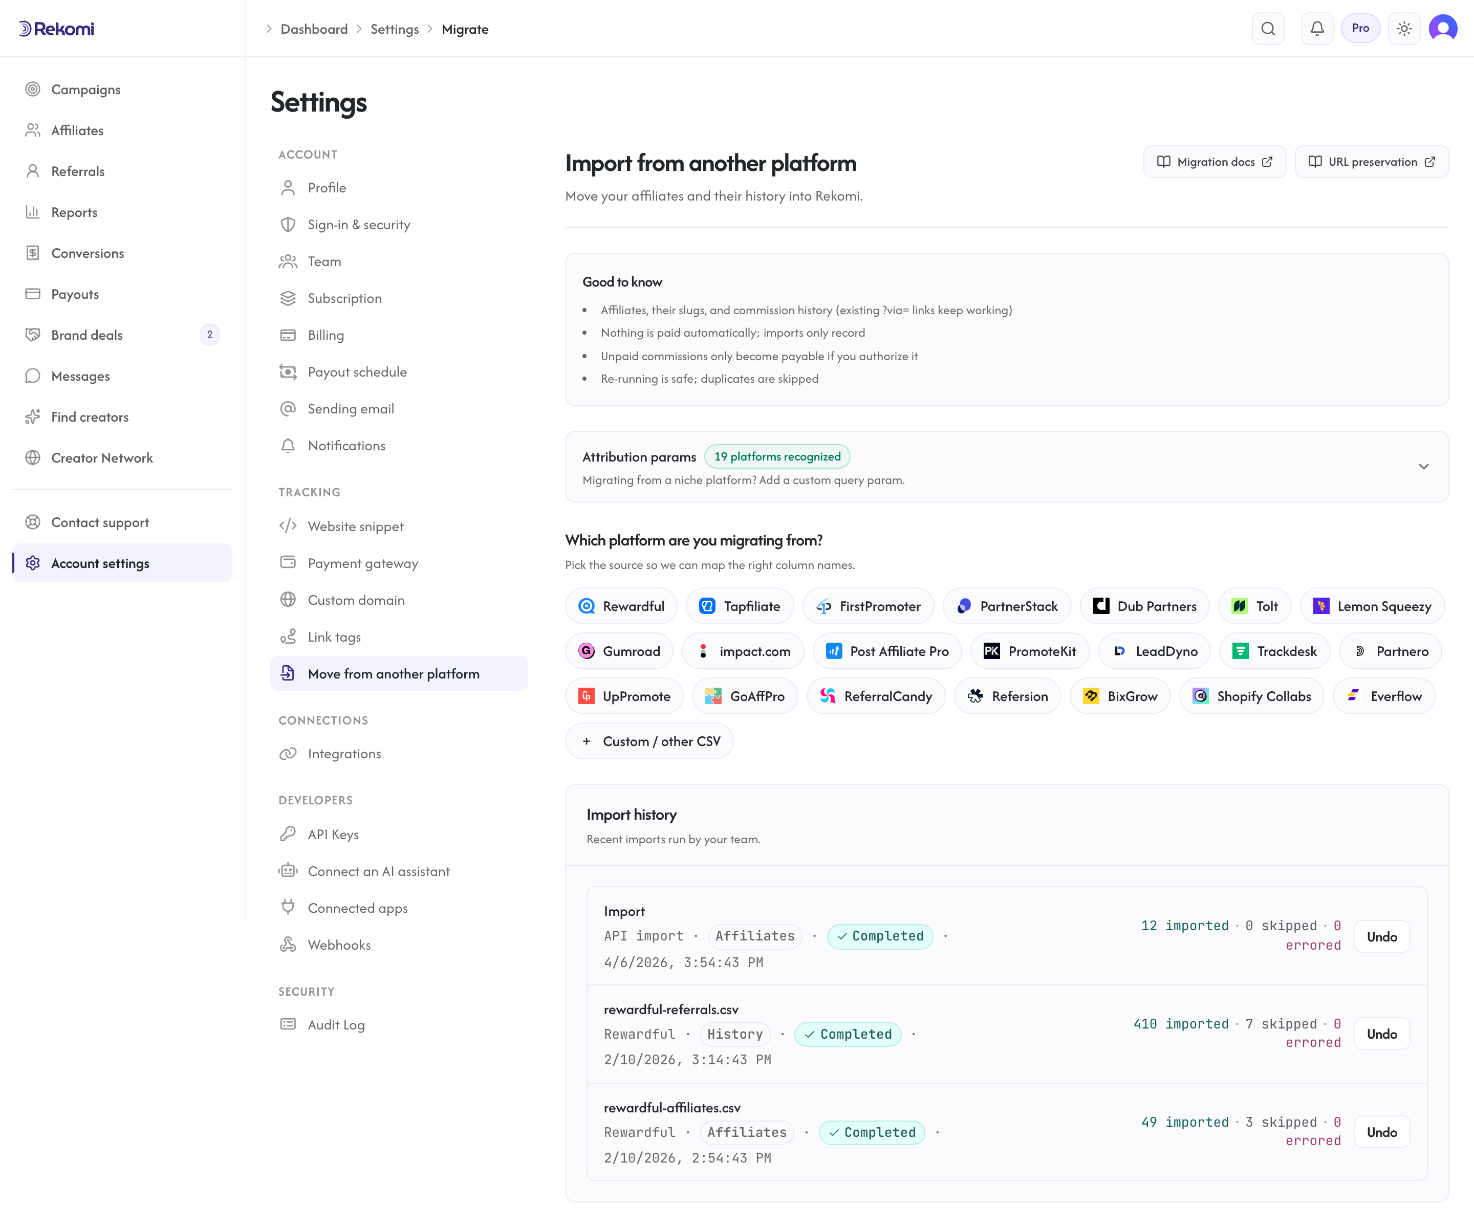Choose Dub Partners as source platform
1474x1227 pixels.
pos(1145,606)
